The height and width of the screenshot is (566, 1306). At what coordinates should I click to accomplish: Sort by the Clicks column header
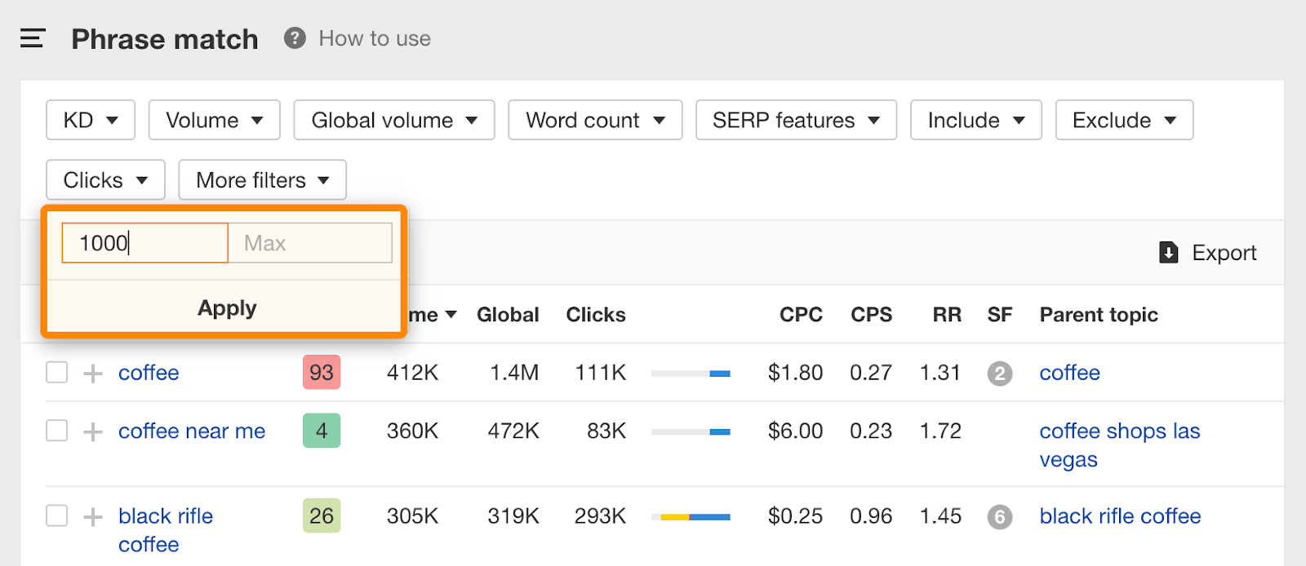coord(595,315)
